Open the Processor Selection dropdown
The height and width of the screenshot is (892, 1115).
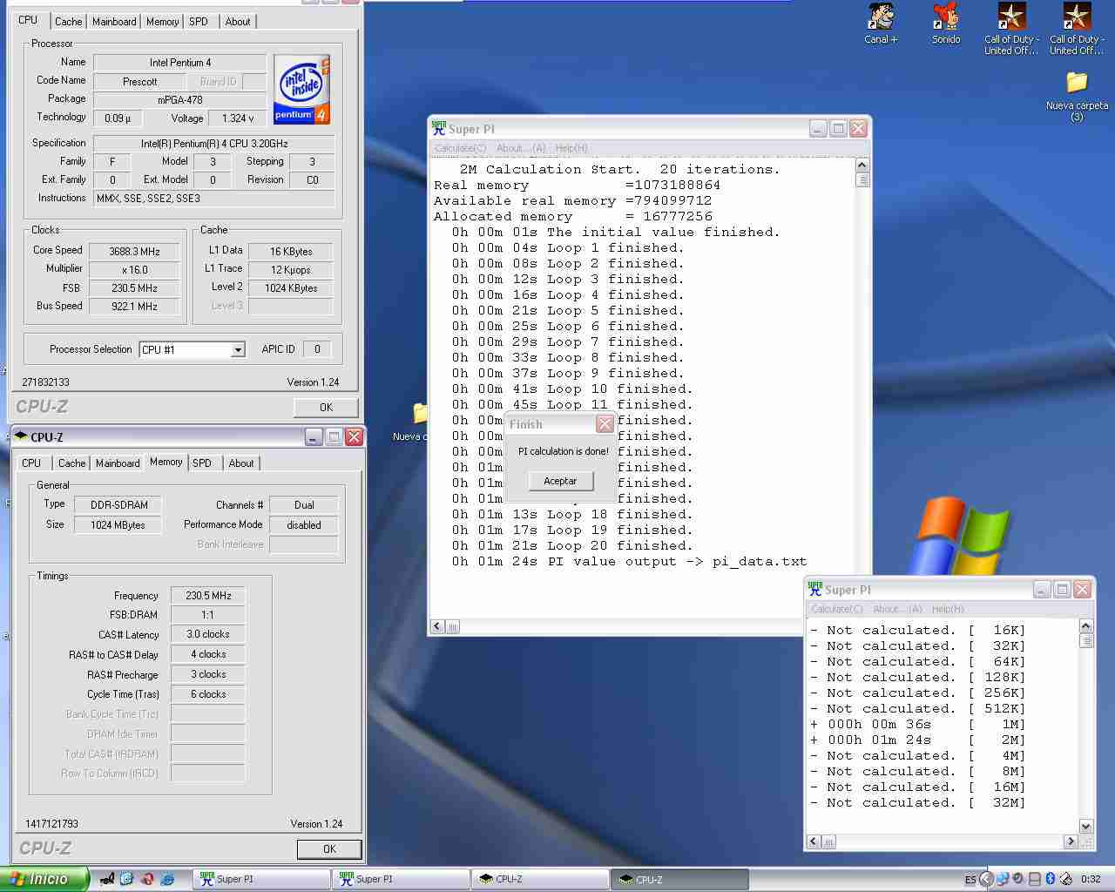237,350
